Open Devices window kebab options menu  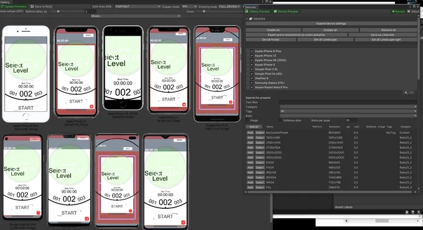point(410,6)
